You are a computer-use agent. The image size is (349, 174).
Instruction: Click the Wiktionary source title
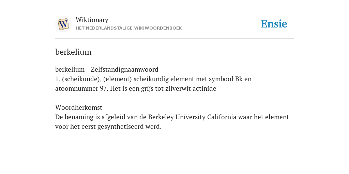[x=92, y=20]
